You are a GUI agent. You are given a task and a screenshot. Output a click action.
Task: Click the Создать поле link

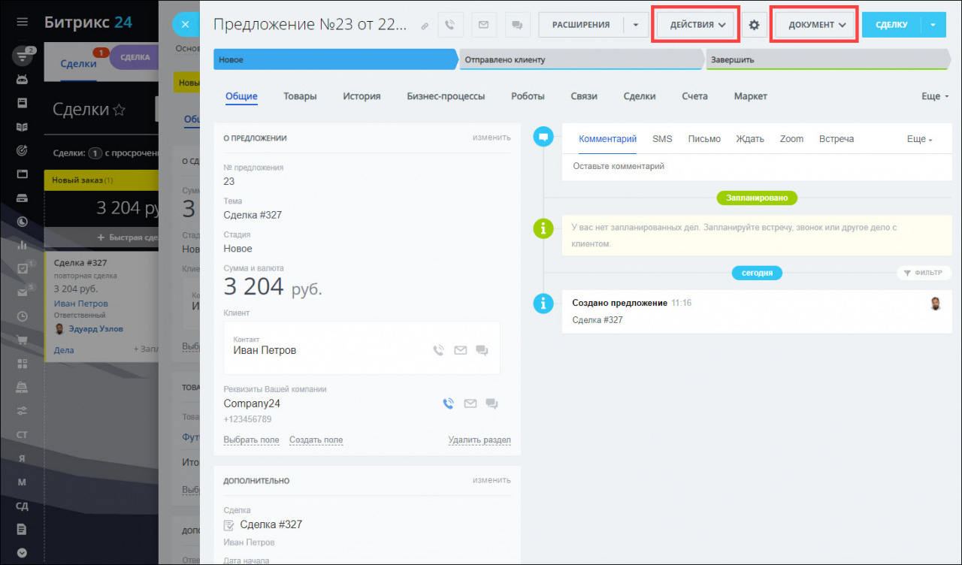316,440
